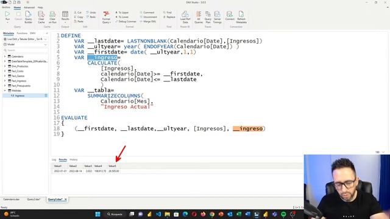
Task: Expand the DateTableTemplate table
Action: 5,61
